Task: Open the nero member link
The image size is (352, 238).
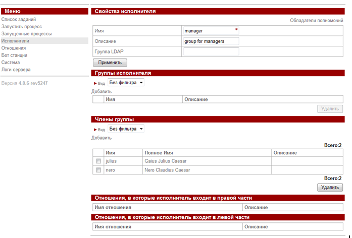Action: [110, 170]
